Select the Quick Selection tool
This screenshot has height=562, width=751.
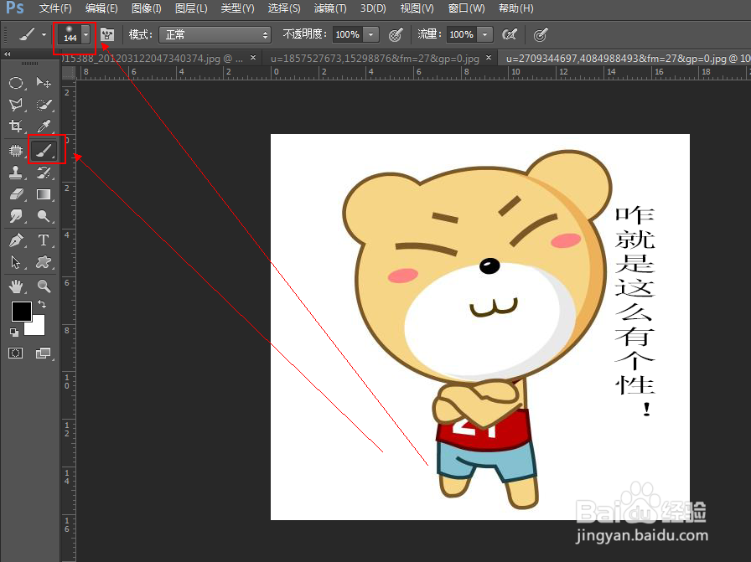pos(44,105)
